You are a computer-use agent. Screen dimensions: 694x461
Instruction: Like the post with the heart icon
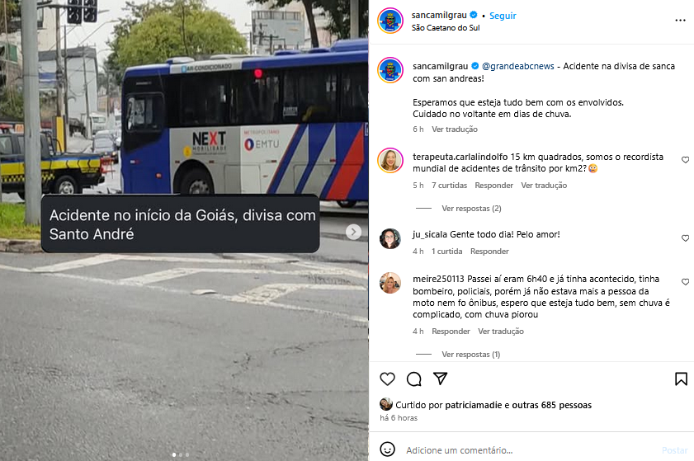tap(387, 379)
